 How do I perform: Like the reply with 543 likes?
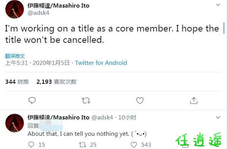coord(134,145)
